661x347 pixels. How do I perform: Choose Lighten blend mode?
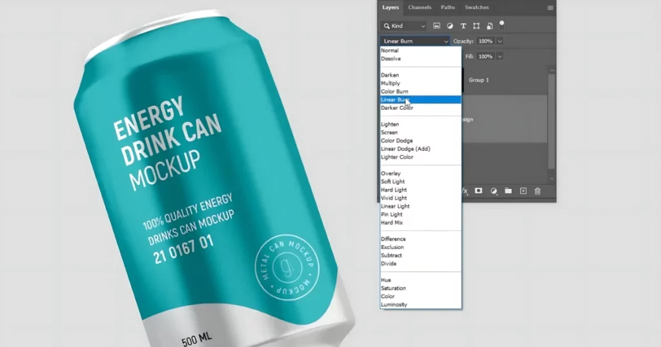click(x=421, y=124)
